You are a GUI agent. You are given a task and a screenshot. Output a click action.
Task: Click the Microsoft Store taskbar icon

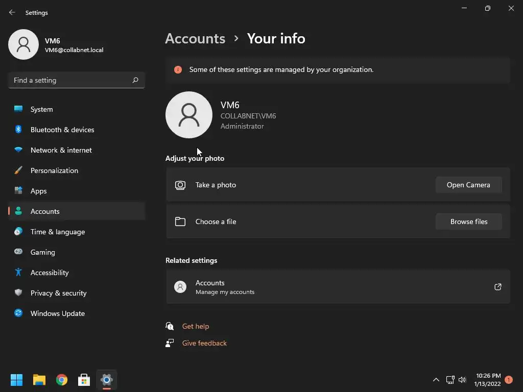coord(84,380)
